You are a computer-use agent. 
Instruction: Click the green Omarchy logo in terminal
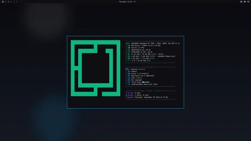[x=96, y=68]
